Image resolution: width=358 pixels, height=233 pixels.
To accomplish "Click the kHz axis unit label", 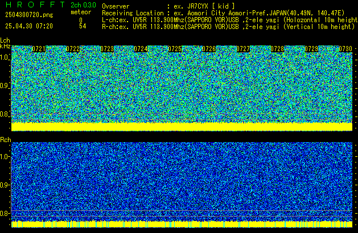I will pyautogui.click(x=5, y=46).
